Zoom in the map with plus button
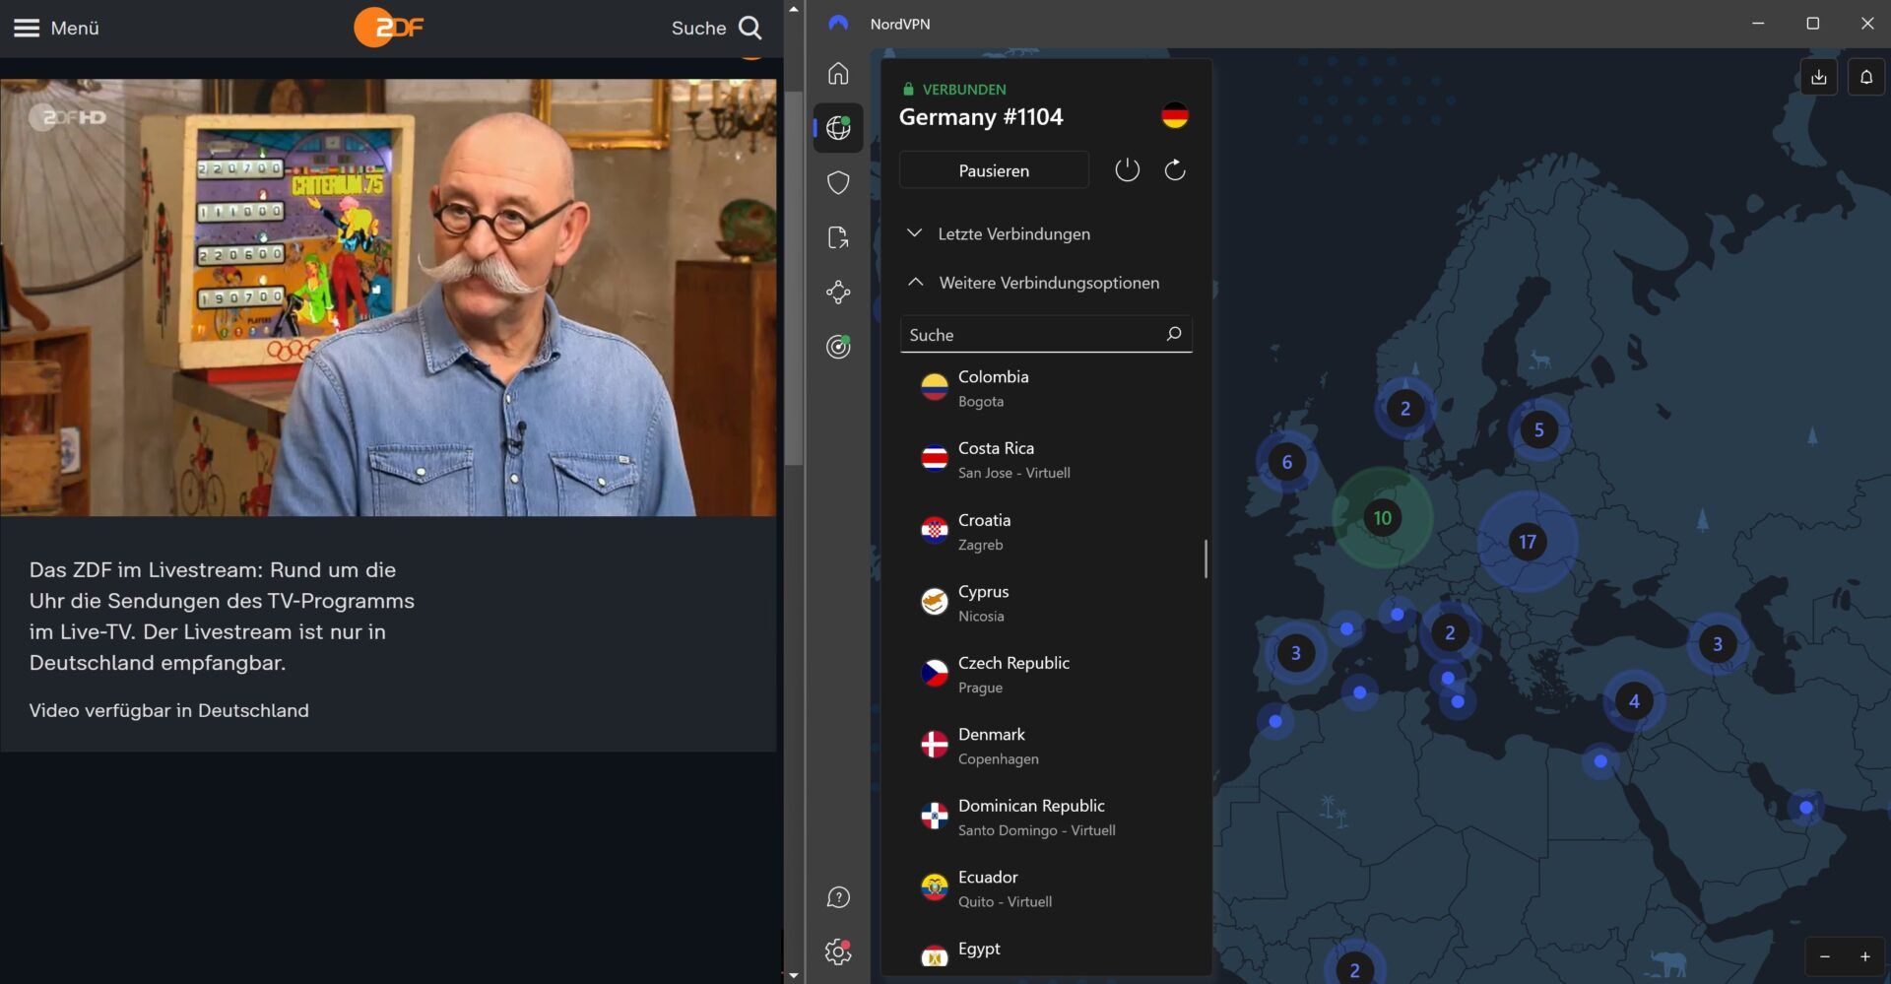Viewport: 1891px width, 984px height. click(x=1864, y=956)
